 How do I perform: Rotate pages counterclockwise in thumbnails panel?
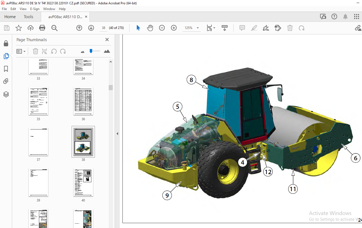[54, 51]
